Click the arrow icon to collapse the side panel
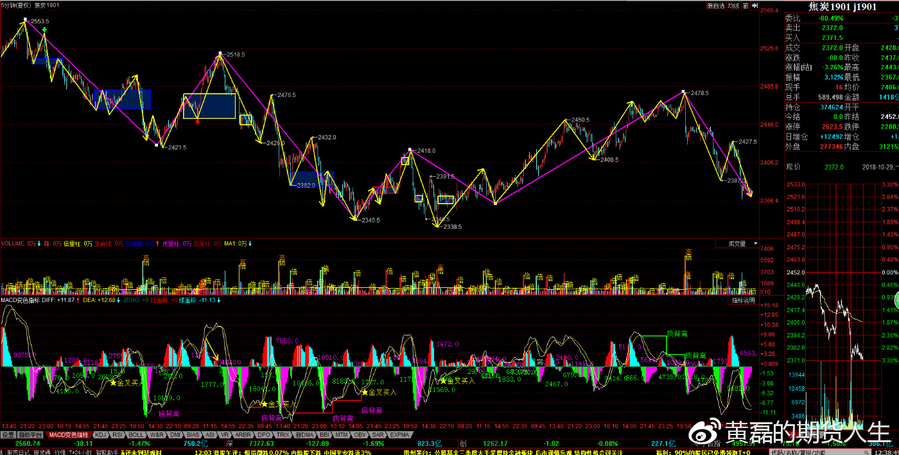Viewport: 899px width, 455px height. point(755,6)
